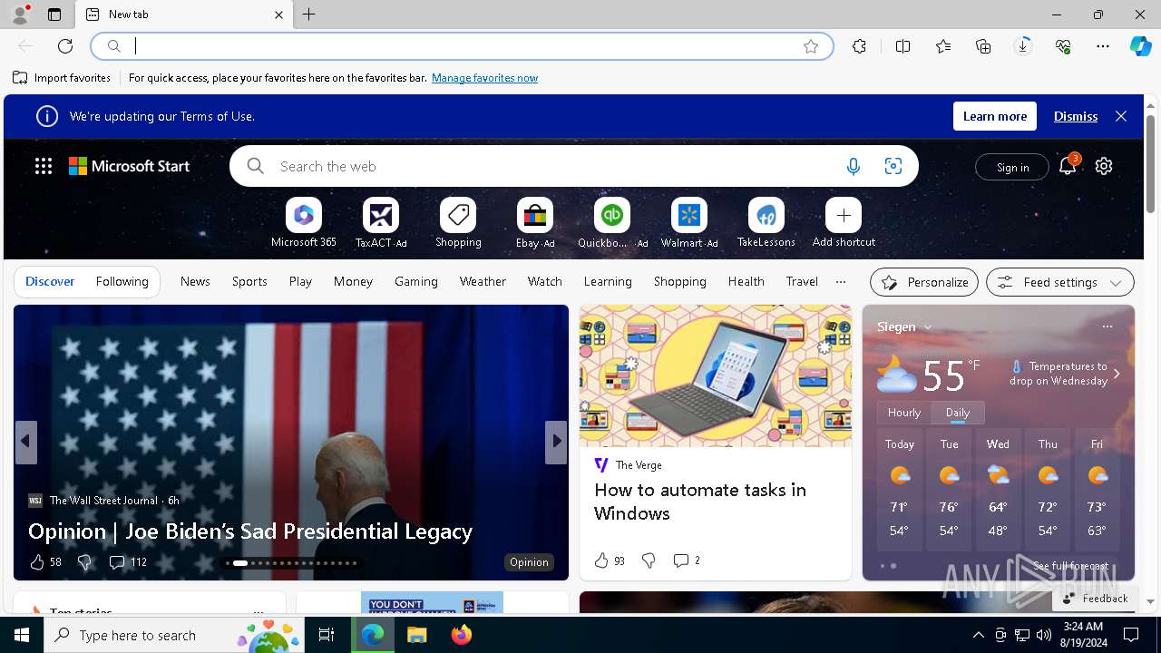The image size is (1161, 653).
Task: Open a new tab with the plus button
Action: point(309,15)
